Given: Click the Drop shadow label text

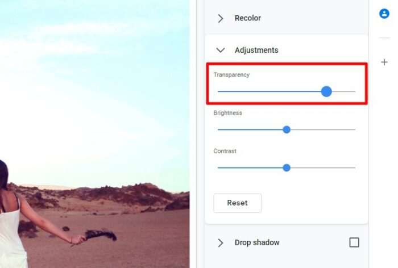Looking at the screenshot, I should point(257,242).
